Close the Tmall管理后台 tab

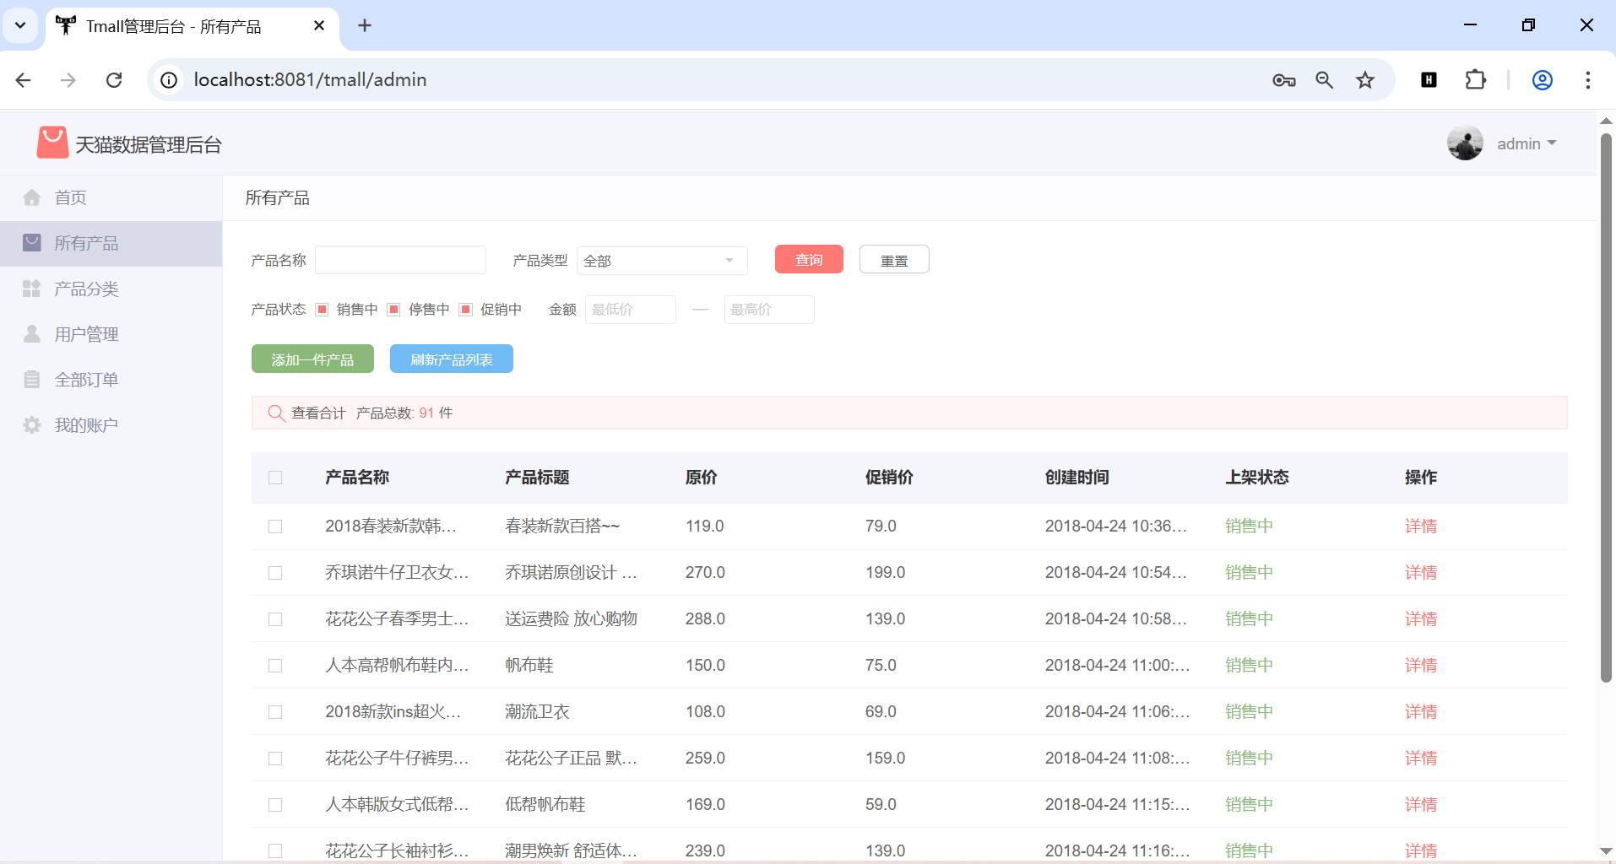pyautogui.click(x=319, y=26)
